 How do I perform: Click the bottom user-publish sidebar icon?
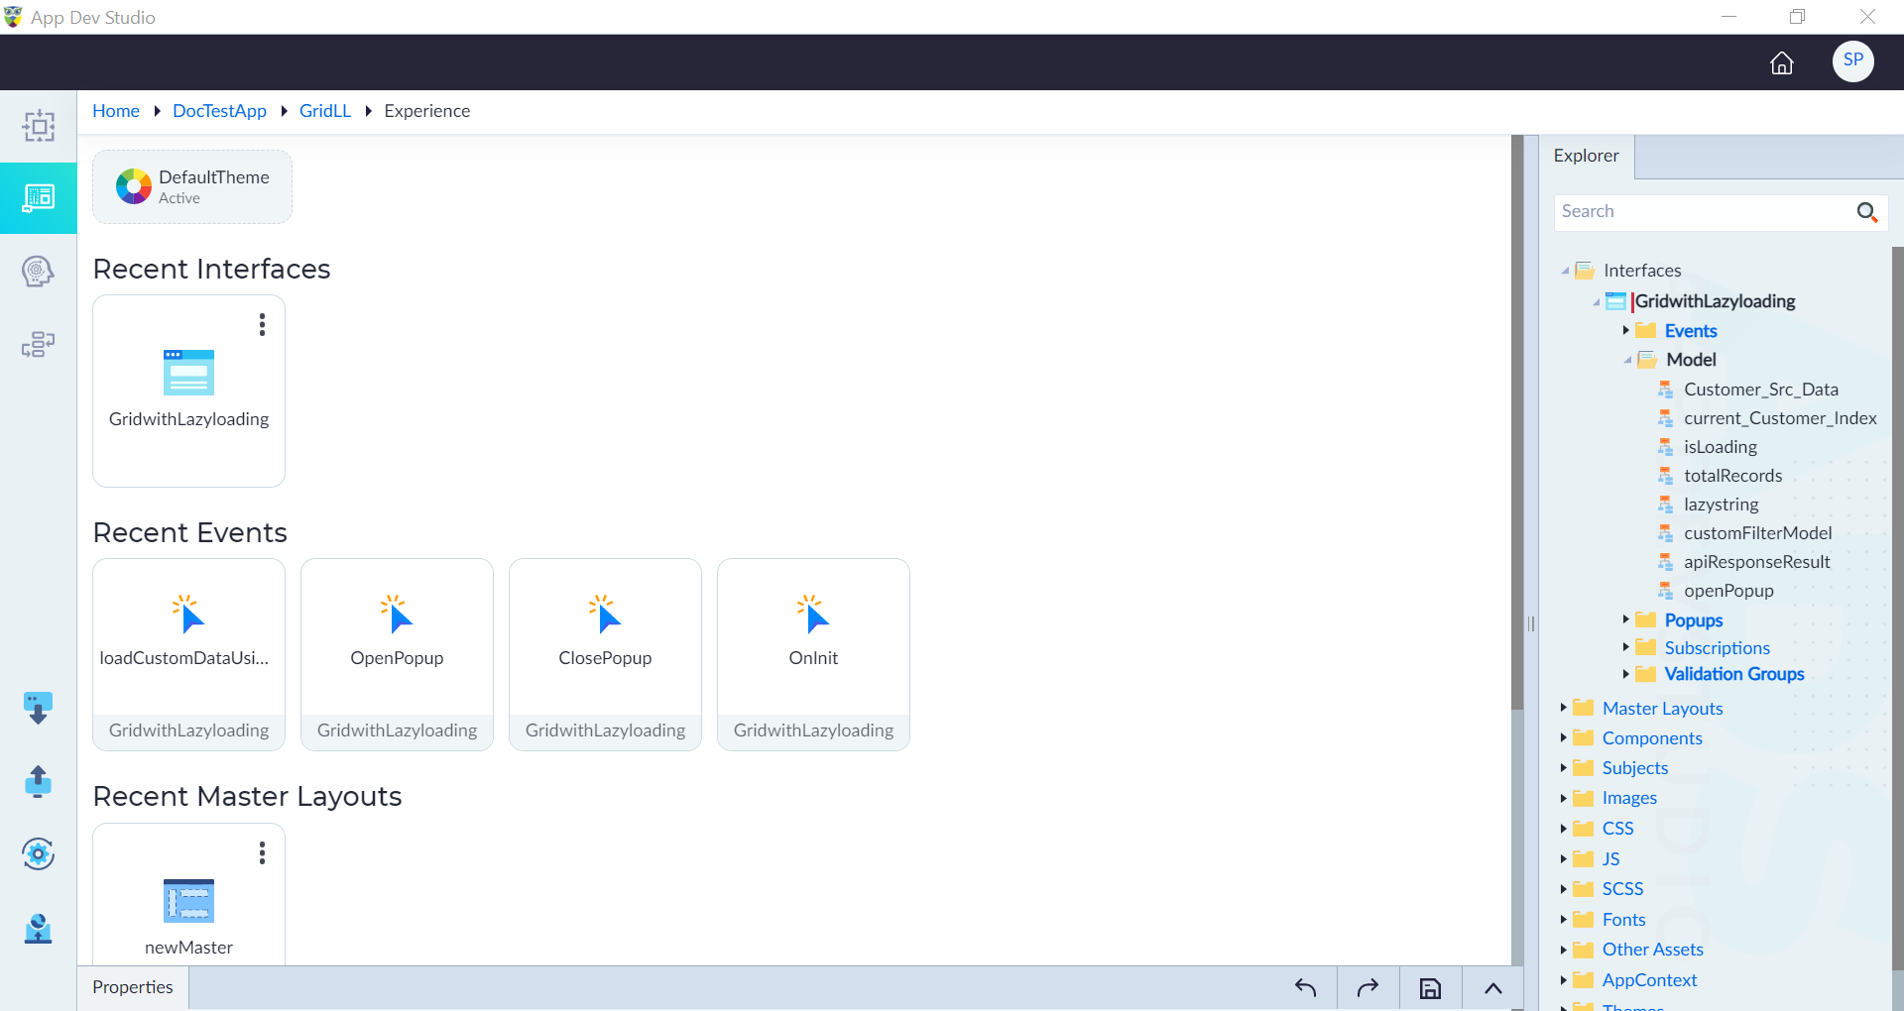(x=39, y=928)
